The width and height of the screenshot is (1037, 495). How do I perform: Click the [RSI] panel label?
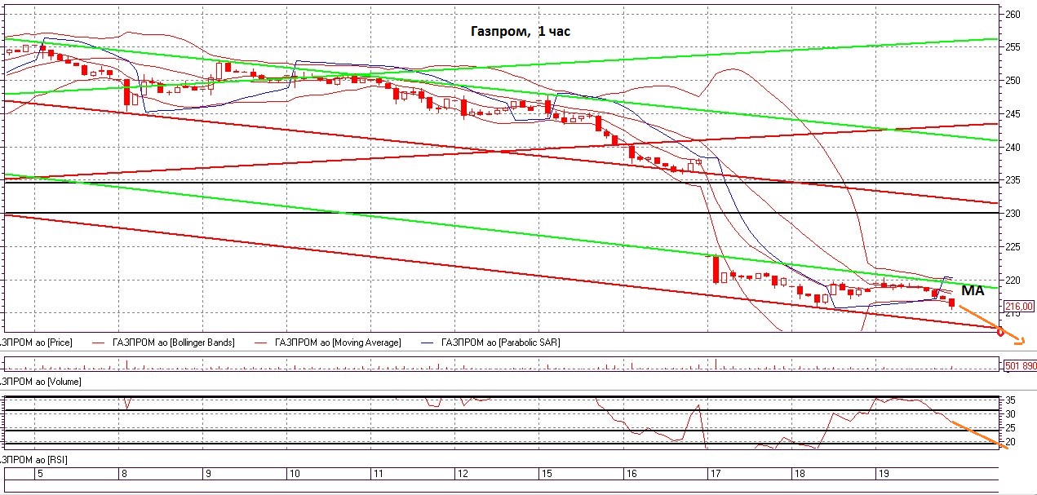[34, 460]
